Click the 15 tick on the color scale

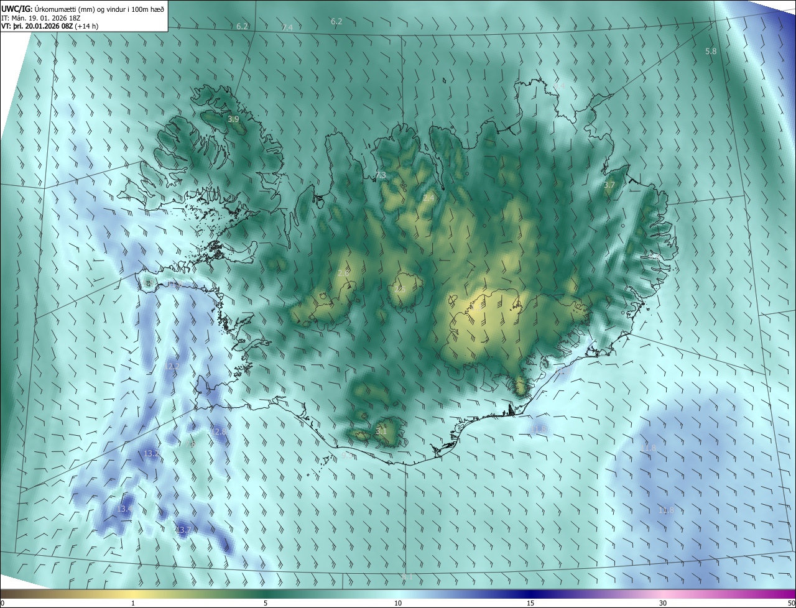click(530, 604)
